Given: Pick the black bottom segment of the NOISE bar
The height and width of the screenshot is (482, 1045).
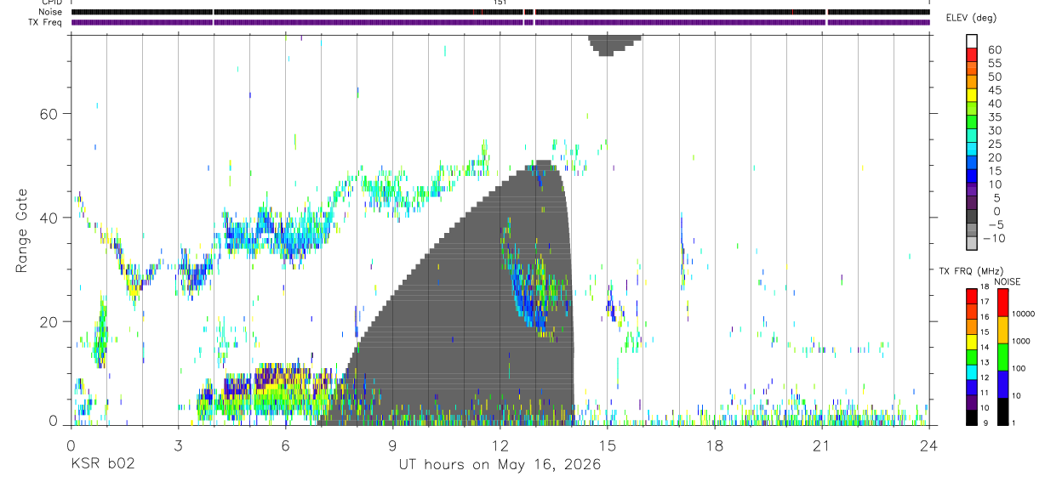Looking at the screenshot, I should tap(1003, 411).
